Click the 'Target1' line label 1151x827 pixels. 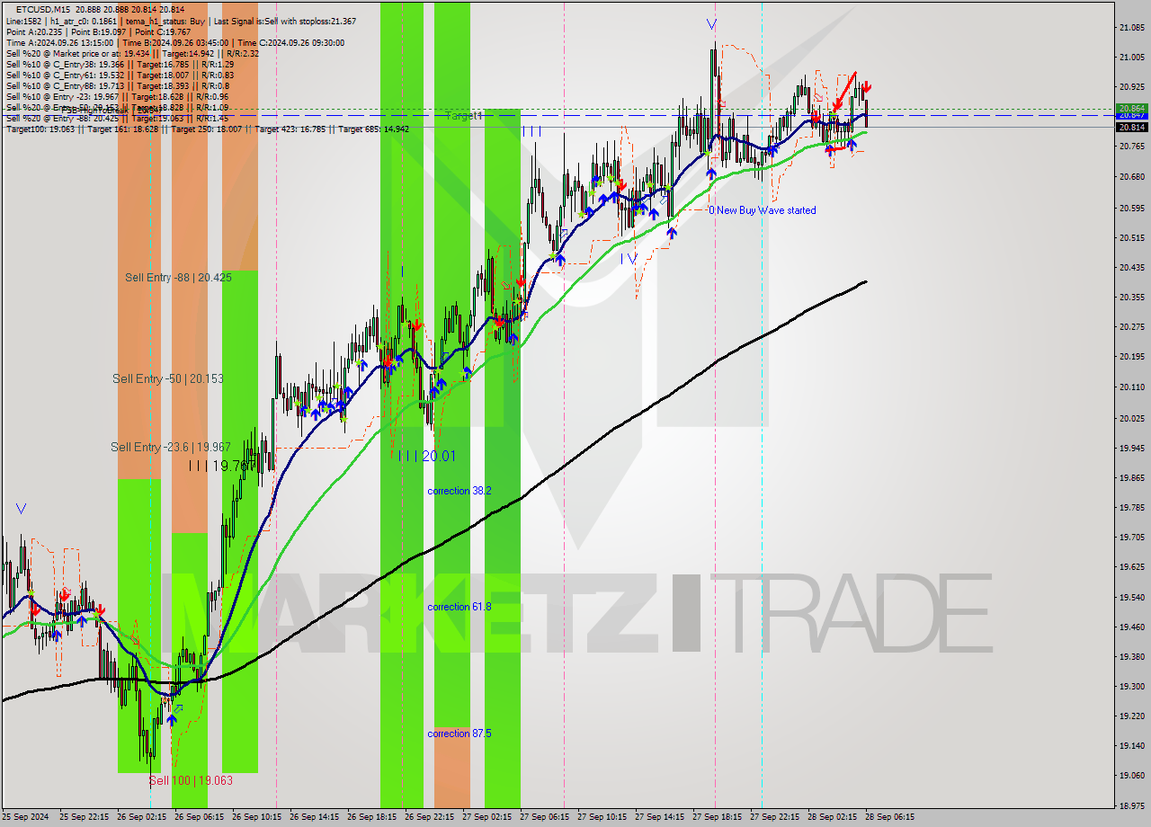[x=465, y=116]
